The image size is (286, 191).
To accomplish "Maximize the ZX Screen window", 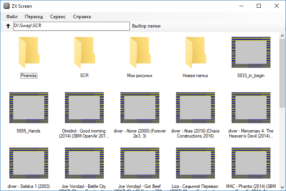I will click(259, 6).
